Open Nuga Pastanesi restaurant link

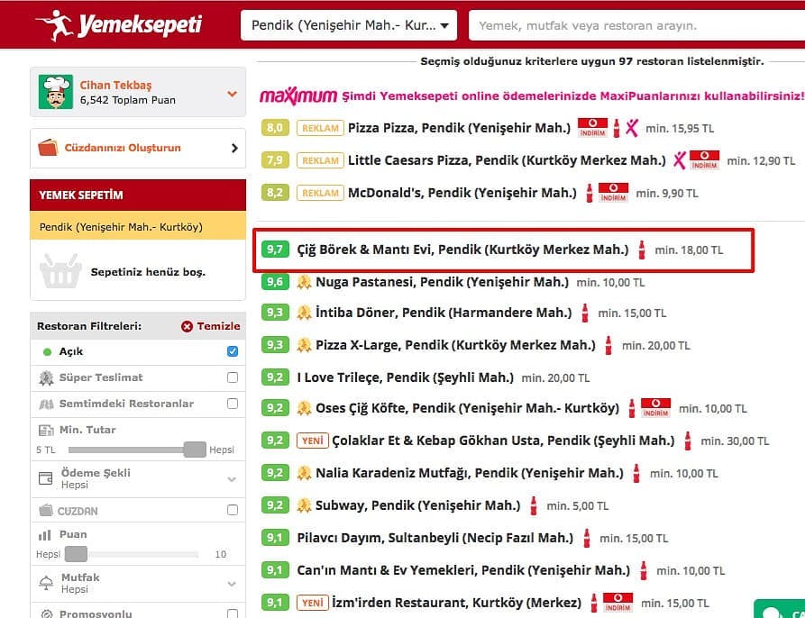[442, 282]
